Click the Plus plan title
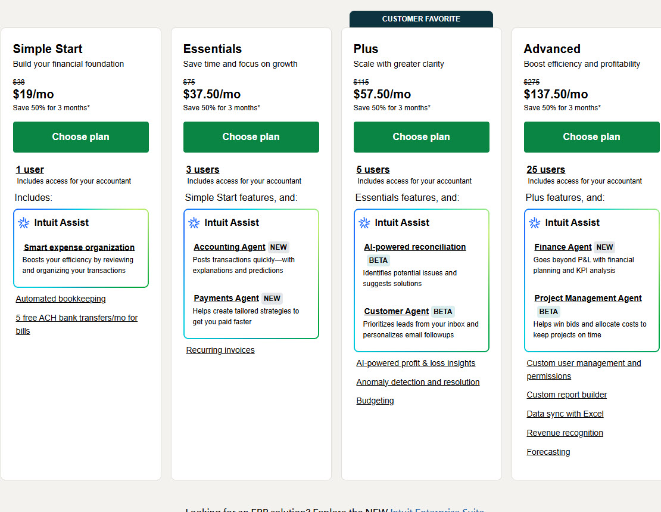The image size is (661, 512). [x=366, y=49]
